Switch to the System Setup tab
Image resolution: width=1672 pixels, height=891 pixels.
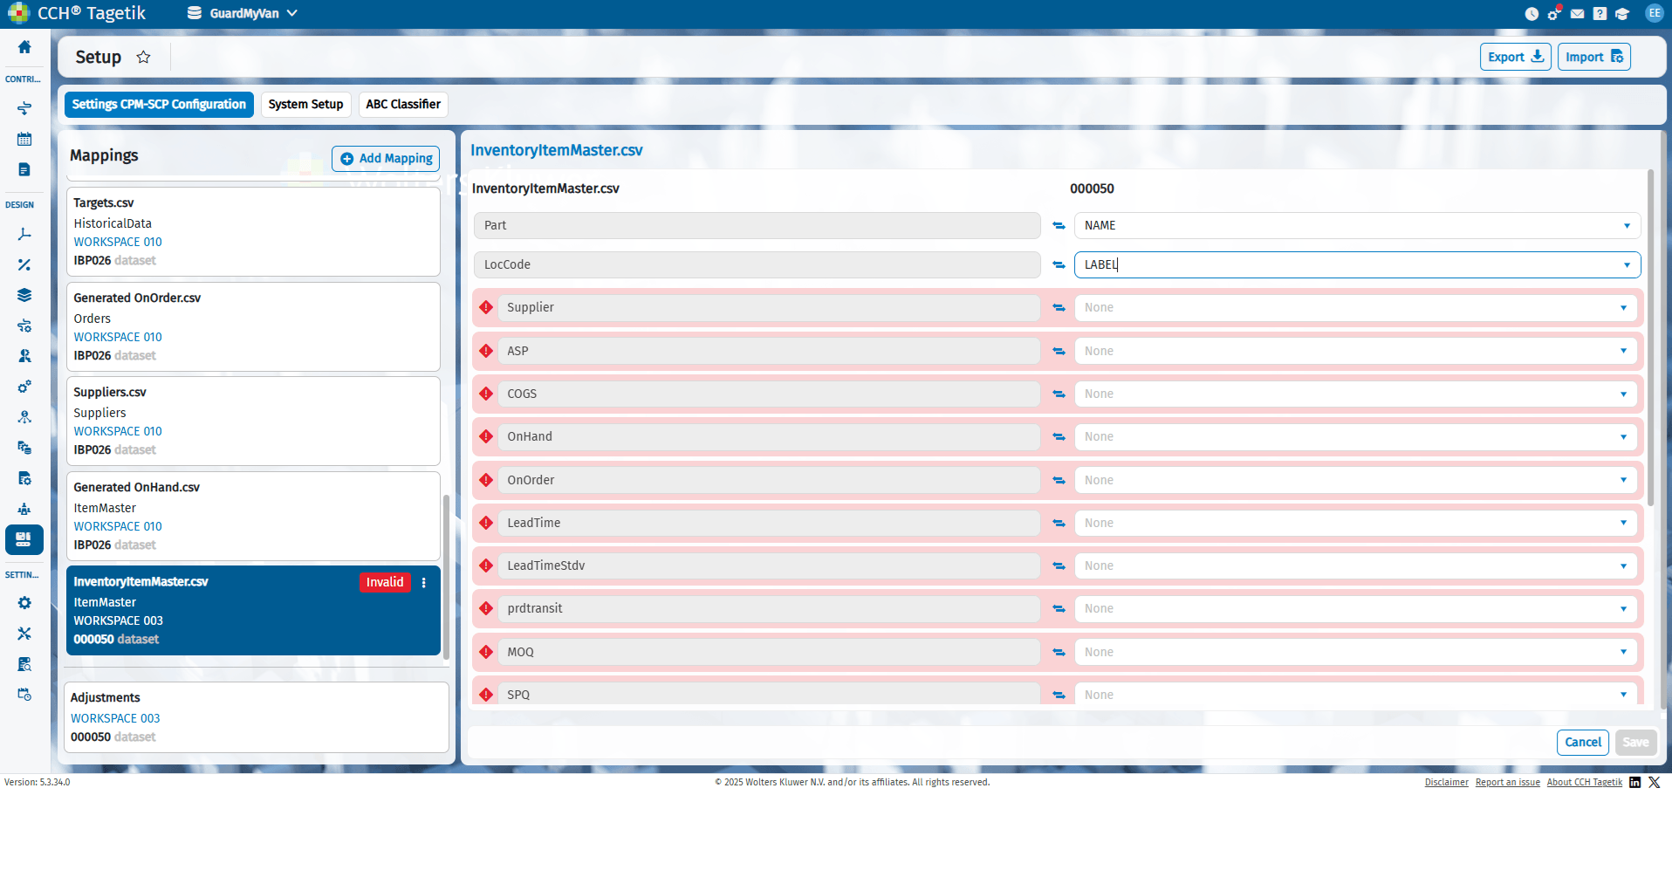[305, 105]
